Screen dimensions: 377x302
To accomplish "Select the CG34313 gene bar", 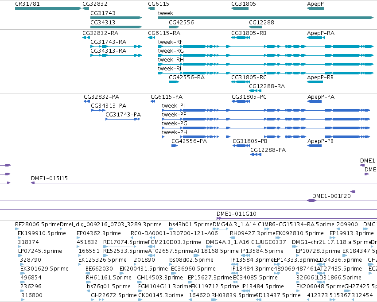I will click(x=116, y=27).
